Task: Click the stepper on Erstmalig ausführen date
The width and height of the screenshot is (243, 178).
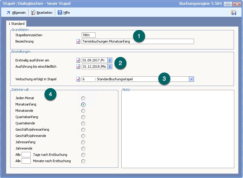Action: click(110, 60)
